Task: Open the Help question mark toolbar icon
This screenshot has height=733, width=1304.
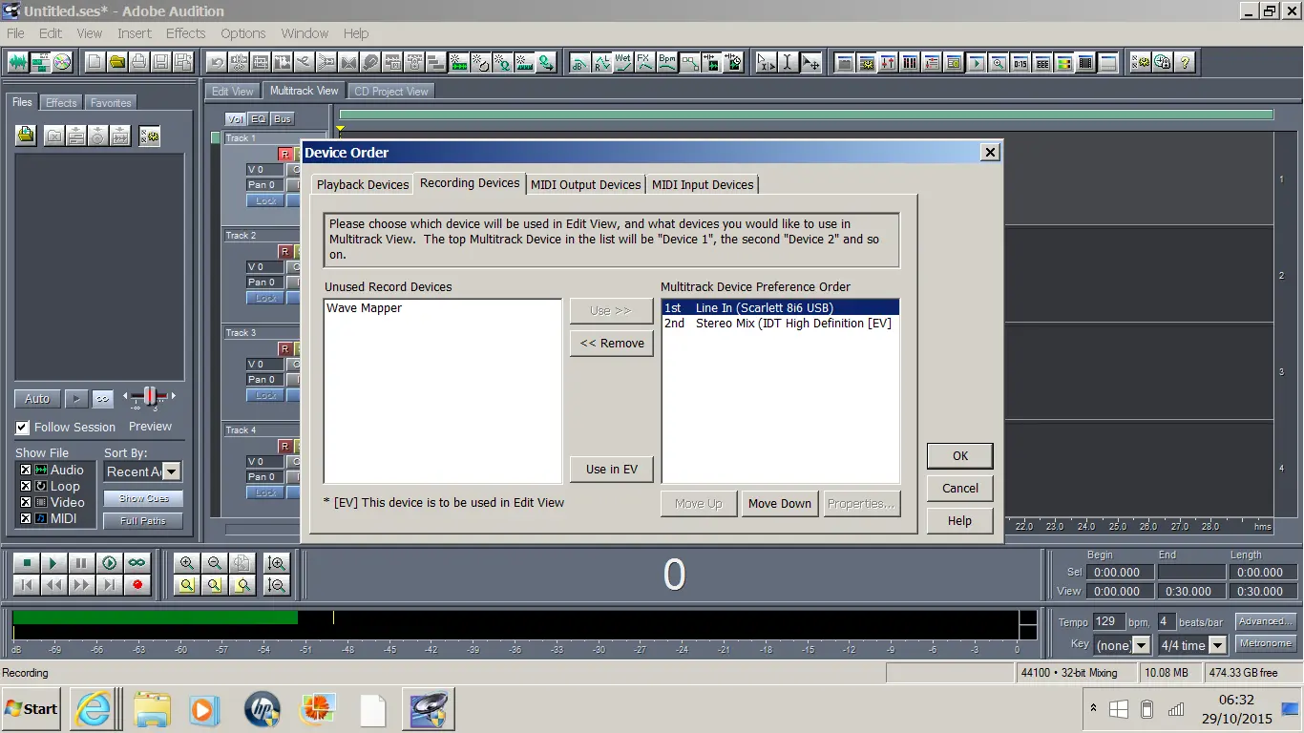Action: click(x=1185, y=63)
